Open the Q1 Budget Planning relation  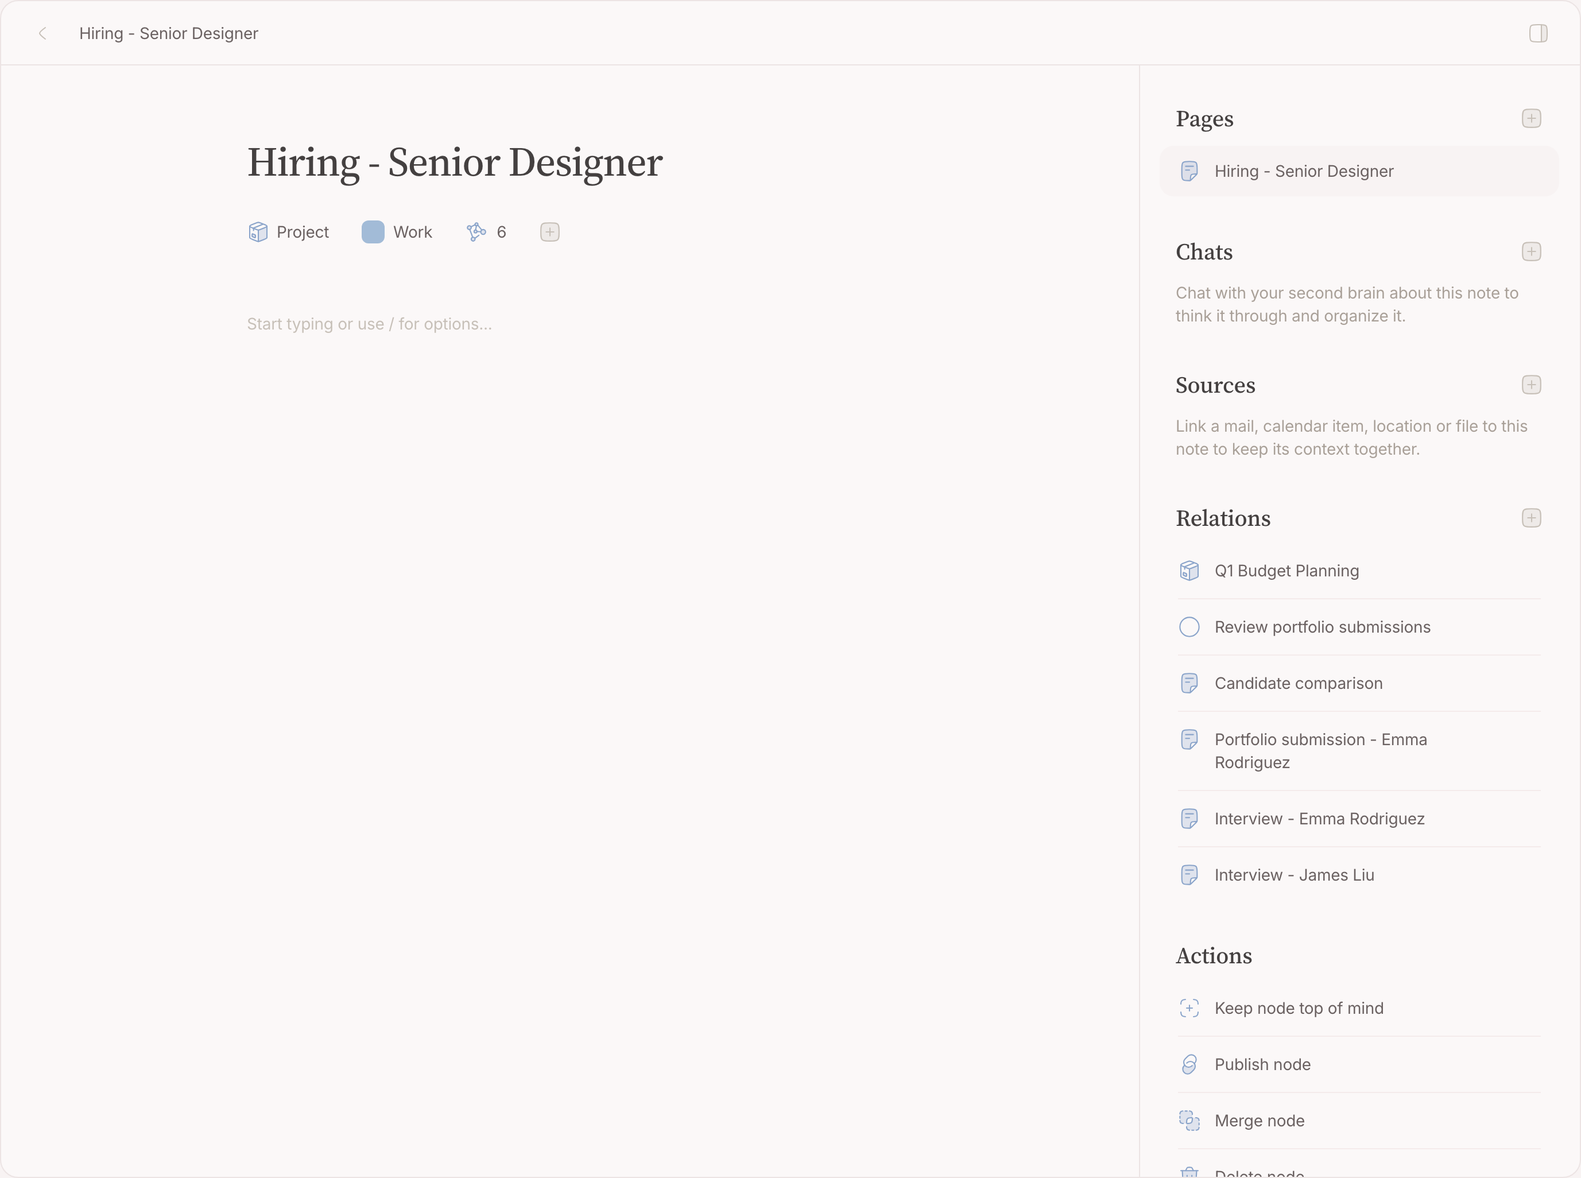pos(1358,571)
